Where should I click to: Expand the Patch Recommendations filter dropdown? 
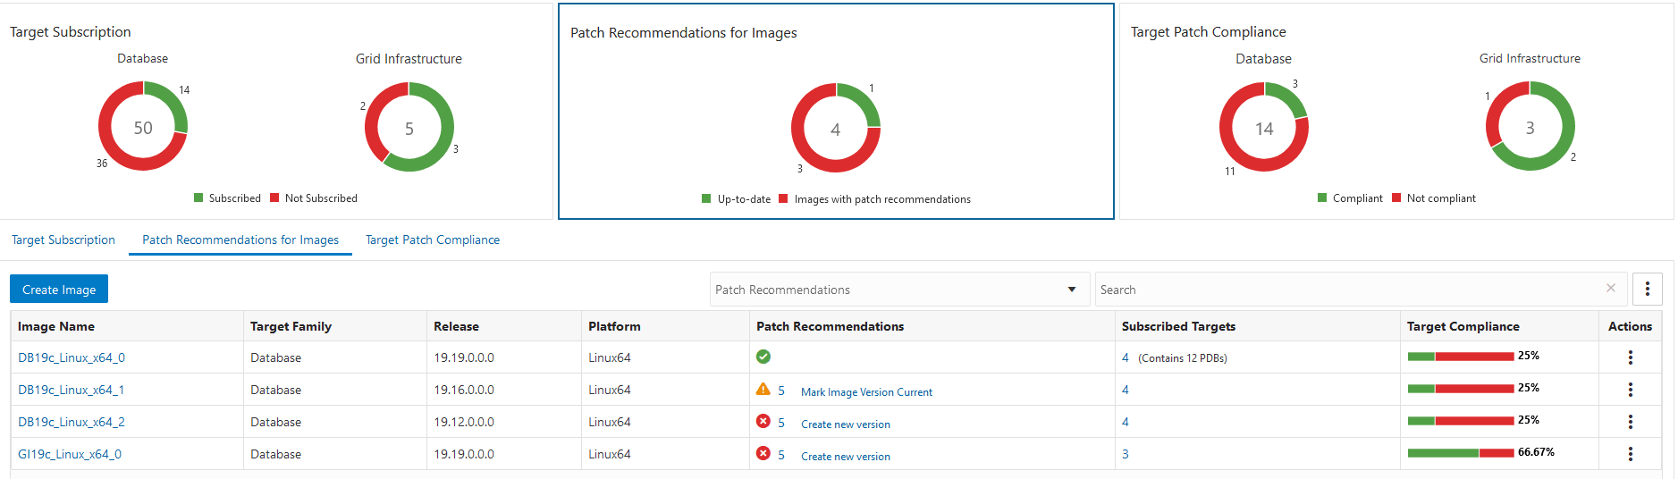point(1071,290)
